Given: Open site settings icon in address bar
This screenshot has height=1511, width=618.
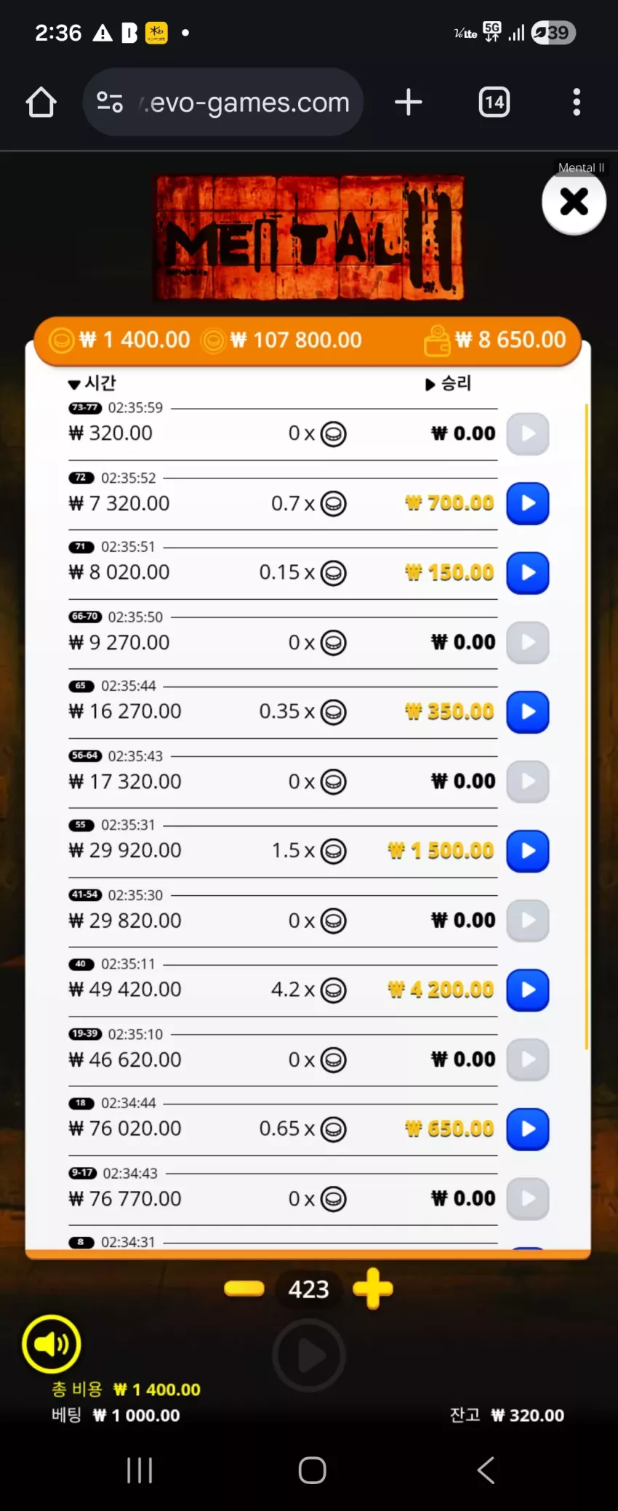Looking at the screenshot, I should (x=110, y=102).
